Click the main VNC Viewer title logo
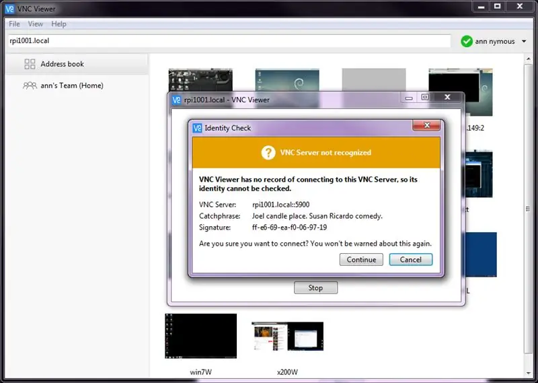538x383 pixels. pos(9,9)
